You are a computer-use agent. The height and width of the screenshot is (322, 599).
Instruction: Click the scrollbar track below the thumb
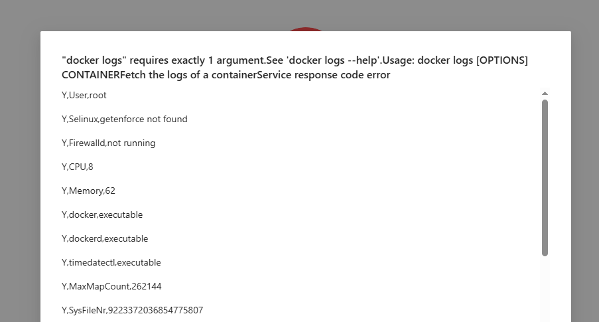(x=545, y=289)
